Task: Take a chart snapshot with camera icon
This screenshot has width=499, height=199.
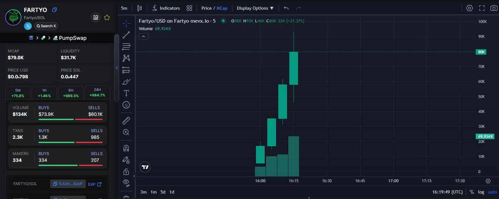Action: pos(494,8)
